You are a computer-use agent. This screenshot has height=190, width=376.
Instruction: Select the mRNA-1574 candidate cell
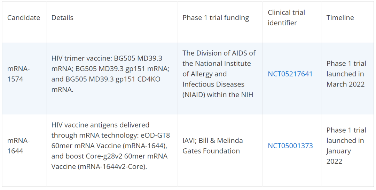click(18, 74)
